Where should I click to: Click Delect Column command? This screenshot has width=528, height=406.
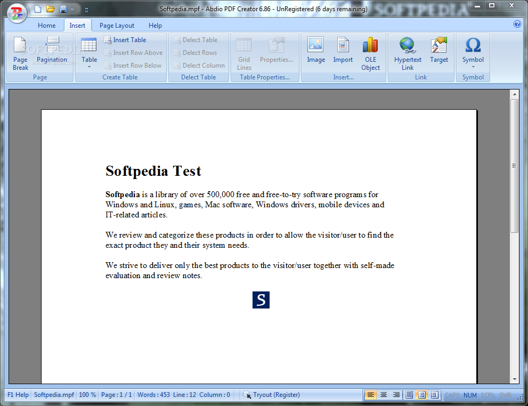click(x=199, y=66)
